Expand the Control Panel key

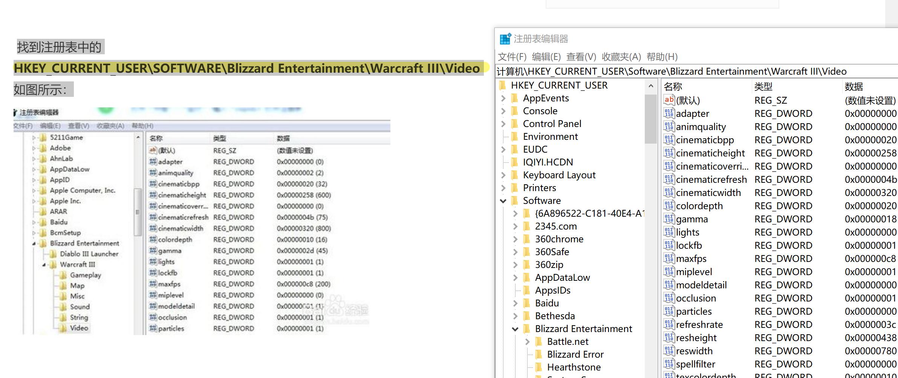coord(503,124)
